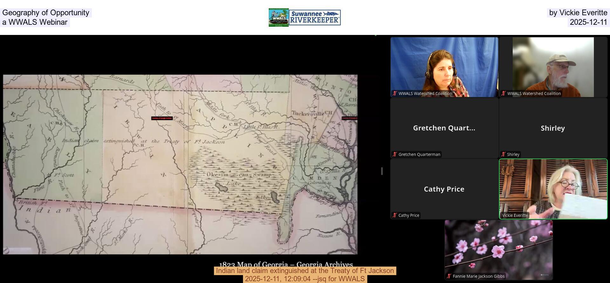Select the Cathy Price participant tile
The height and width of the screenshot is (283, 610).
[x=444, y=189]
